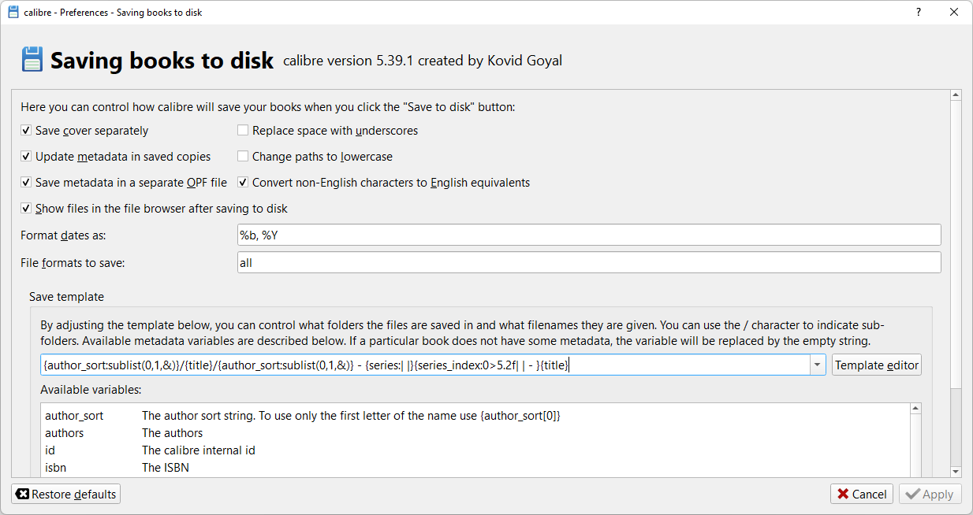
Task: Cancel the preferences dialog
Action: 861,495
